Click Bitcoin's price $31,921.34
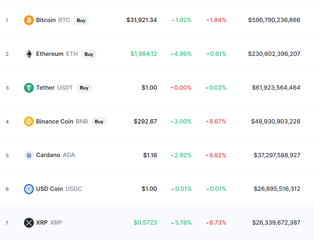This screenshot has width=314, height=242. (141, 20)
